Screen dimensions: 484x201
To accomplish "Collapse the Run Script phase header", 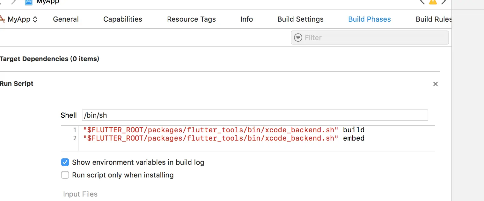I will pyautogui.click(x=17, y=84).
